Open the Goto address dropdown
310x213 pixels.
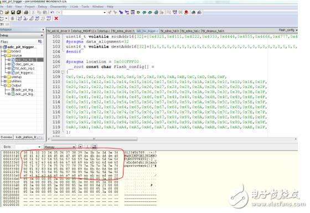click(39, 147)
